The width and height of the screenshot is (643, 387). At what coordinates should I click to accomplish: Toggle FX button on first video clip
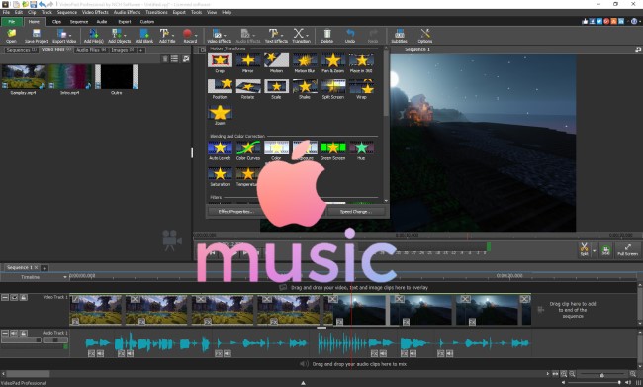(x=75, y=322)
